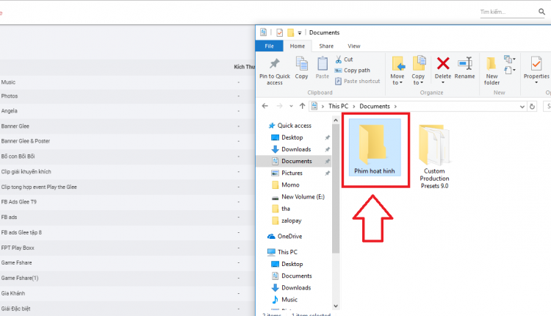Screen dimensions: 551x316
Task: Click navigation pane scroll up arrow
Action: tap(336, 121)
